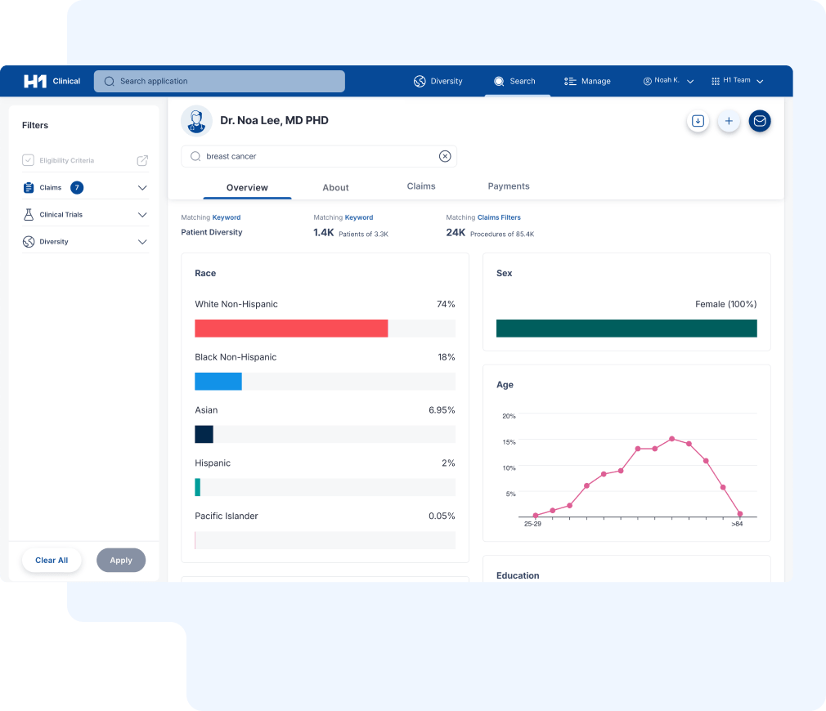Viewport: 826px width, 711px height.
Task: Click the Claims clipboard icon in Filters
Action: [x=29, y=187]
